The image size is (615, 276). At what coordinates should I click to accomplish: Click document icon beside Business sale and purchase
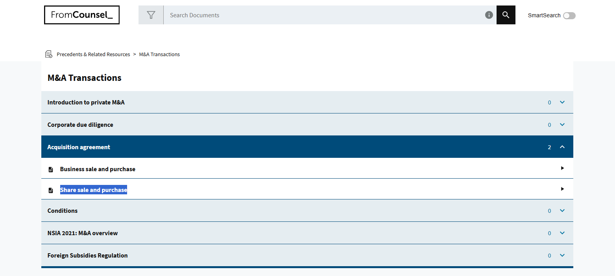coord(51,170)
